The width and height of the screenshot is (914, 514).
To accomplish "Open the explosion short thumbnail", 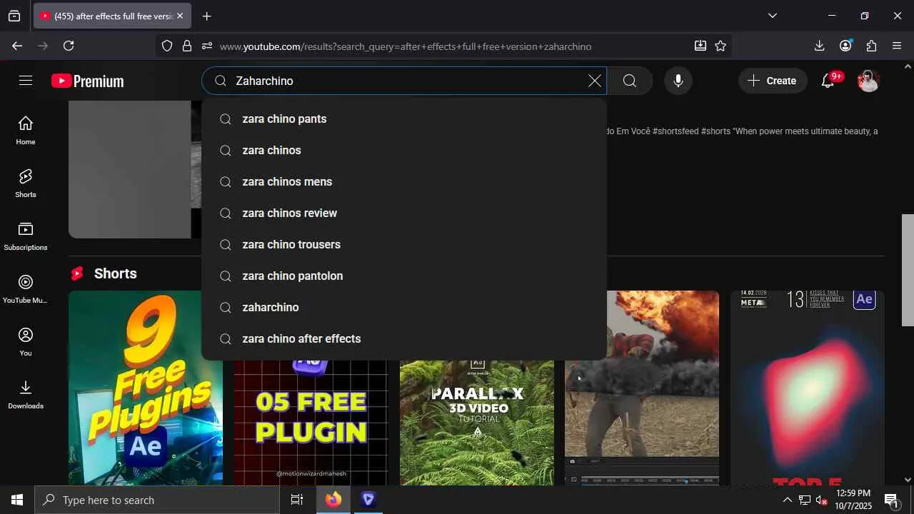I will point(642,388).
